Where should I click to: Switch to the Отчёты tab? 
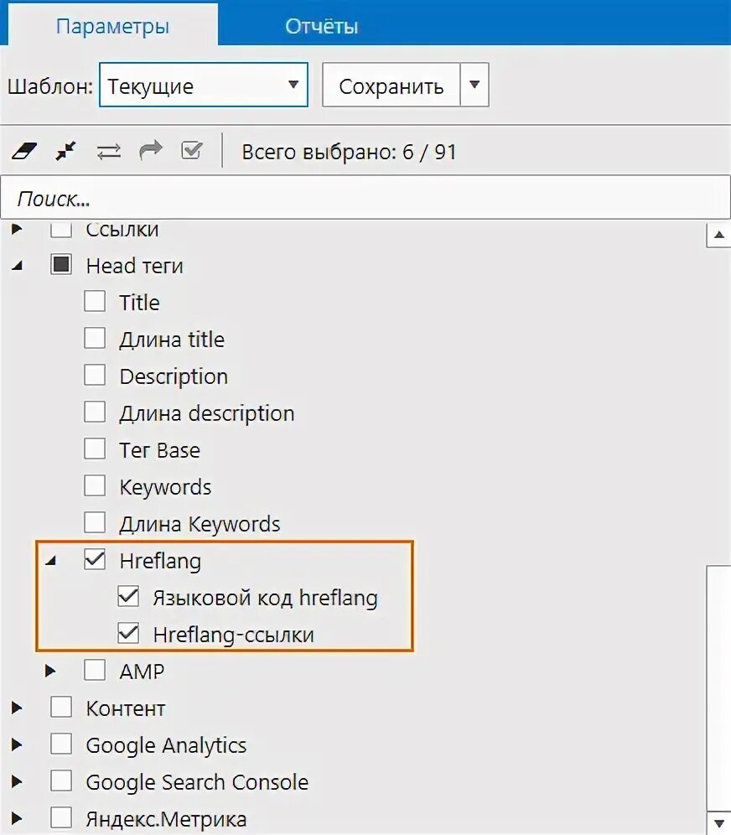(321, 26)
